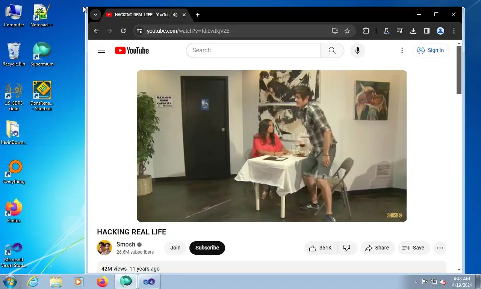The height and width of the screenshot is (289, 481).
Task: Toggle the browser side panel
Action: [427, 31]
